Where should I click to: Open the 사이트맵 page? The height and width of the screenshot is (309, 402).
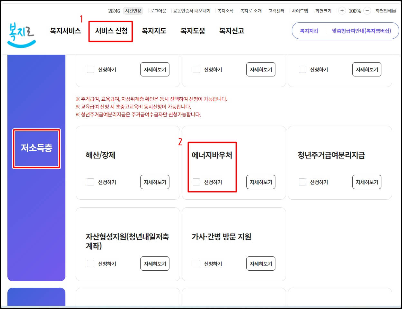click(300, 10)
